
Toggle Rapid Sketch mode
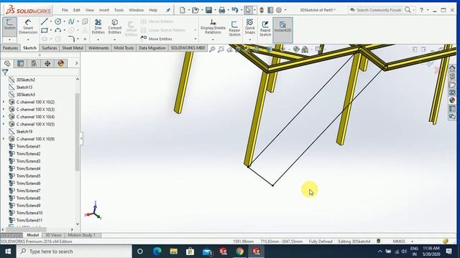(265, 28)
